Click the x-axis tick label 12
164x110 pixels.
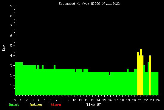(86, 100)
